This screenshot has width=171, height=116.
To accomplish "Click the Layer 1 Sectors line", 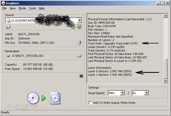I will pos(110,75).
